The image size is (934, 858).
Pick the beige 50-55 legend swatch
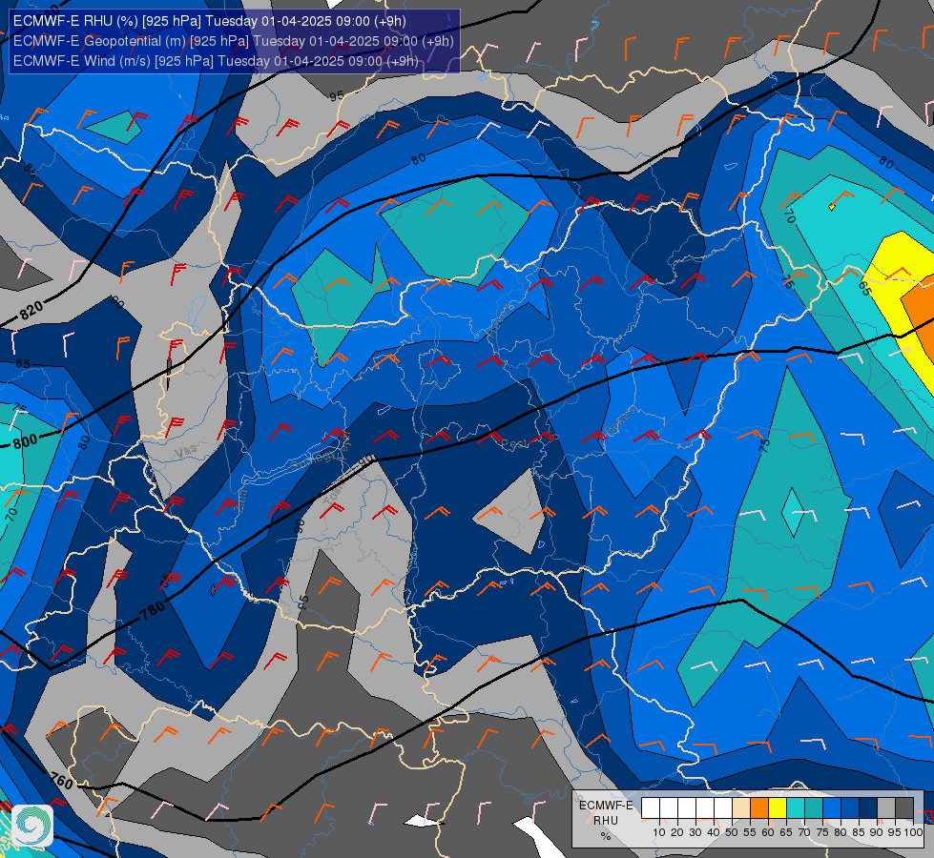[x=741, y=807]
